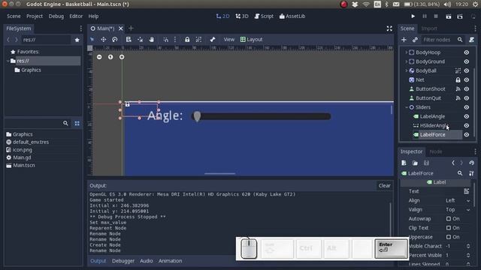
Task: Click the lock icon on Net node
Action: (x=458, y=80)
